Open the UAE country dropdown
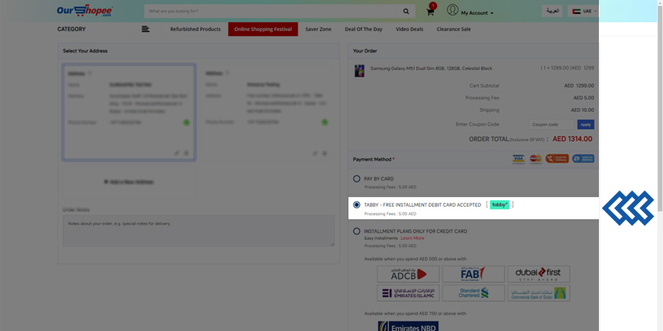The width and height of the screenshot is (663, 331). tap(583, 11)
